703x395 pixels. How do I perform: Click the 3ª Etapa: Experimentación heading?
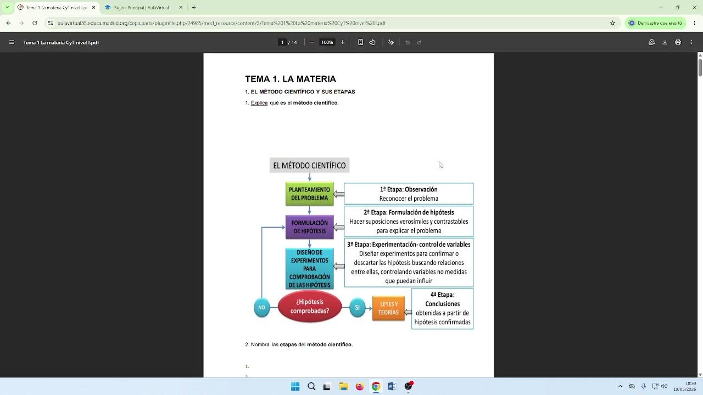[x=409, y=244]
